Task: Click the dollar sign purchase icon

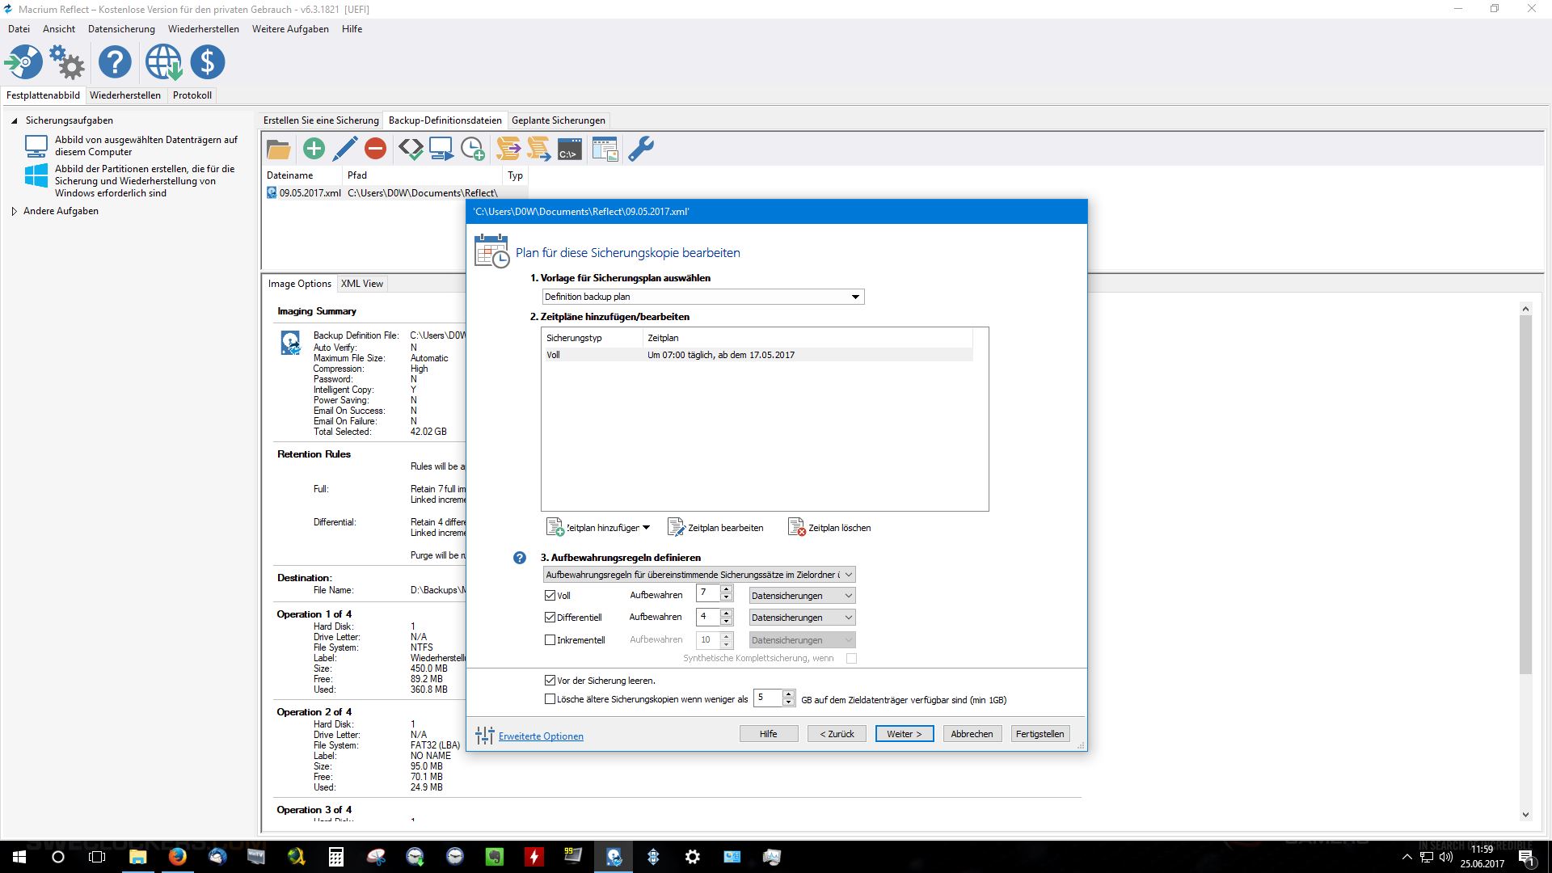Action: tap(208, 62)
